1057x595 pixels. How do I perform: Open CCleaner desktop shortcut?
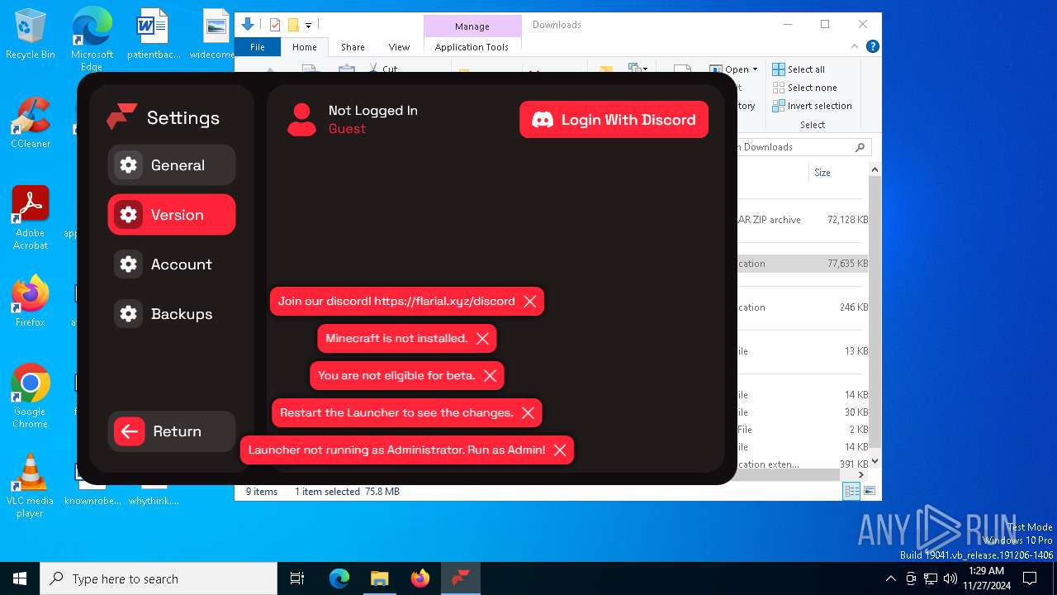[31, 122]
